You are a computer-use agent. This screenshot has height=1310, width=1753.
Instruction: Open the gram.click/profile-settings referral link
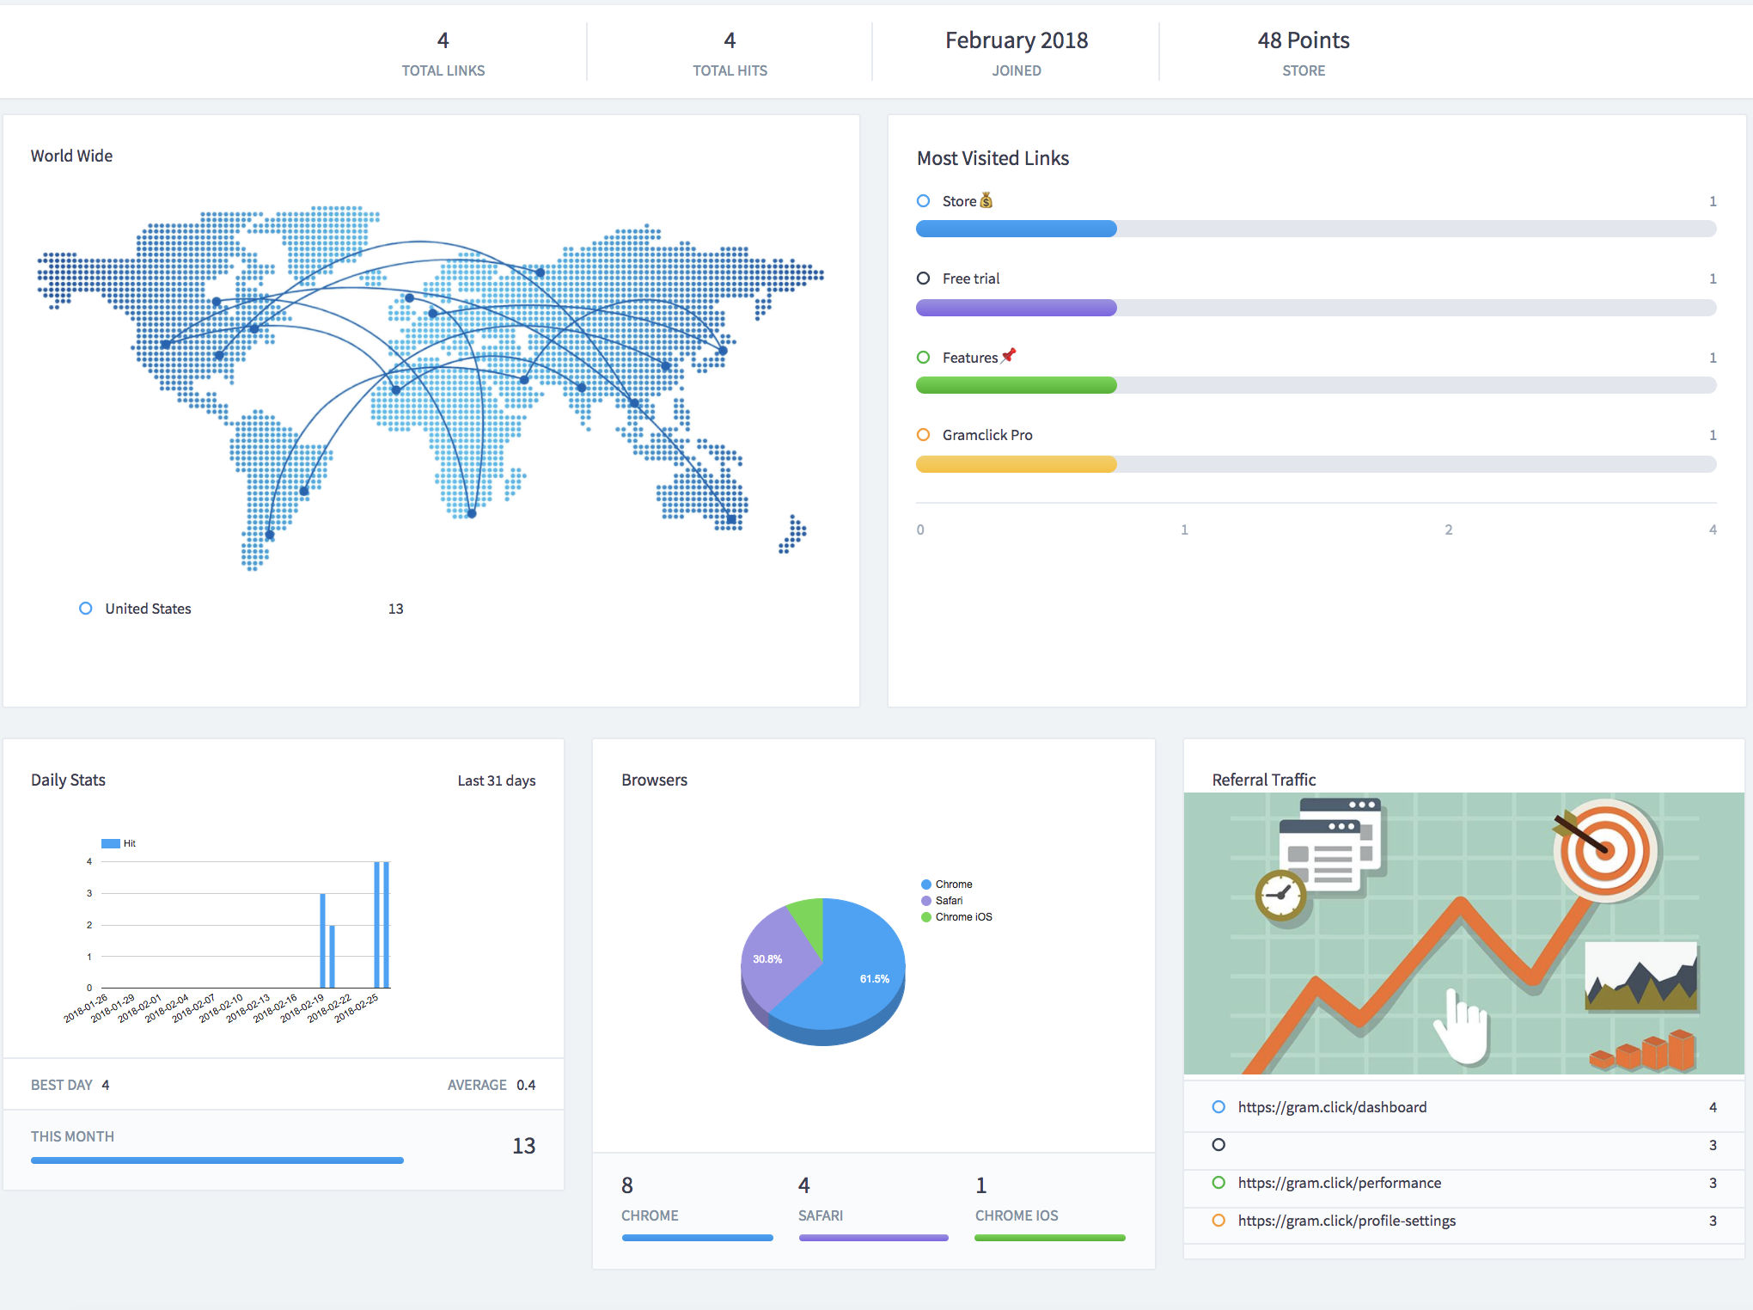tap(1347, 1221)
